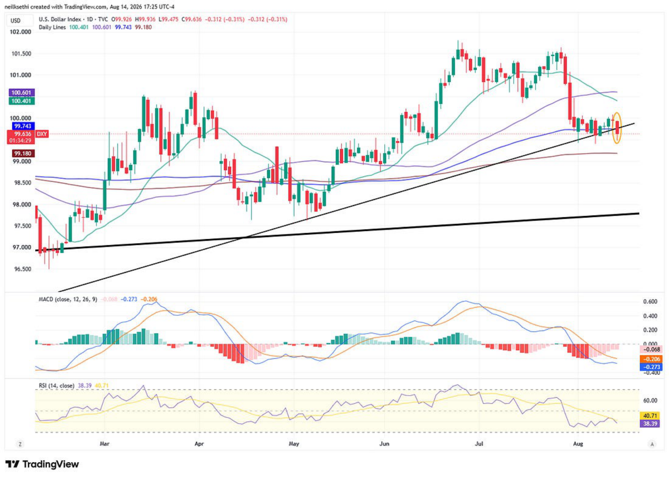669x478 pixels.
Task: Click the 0.200 MACD scale label
Action: point(650,330)
